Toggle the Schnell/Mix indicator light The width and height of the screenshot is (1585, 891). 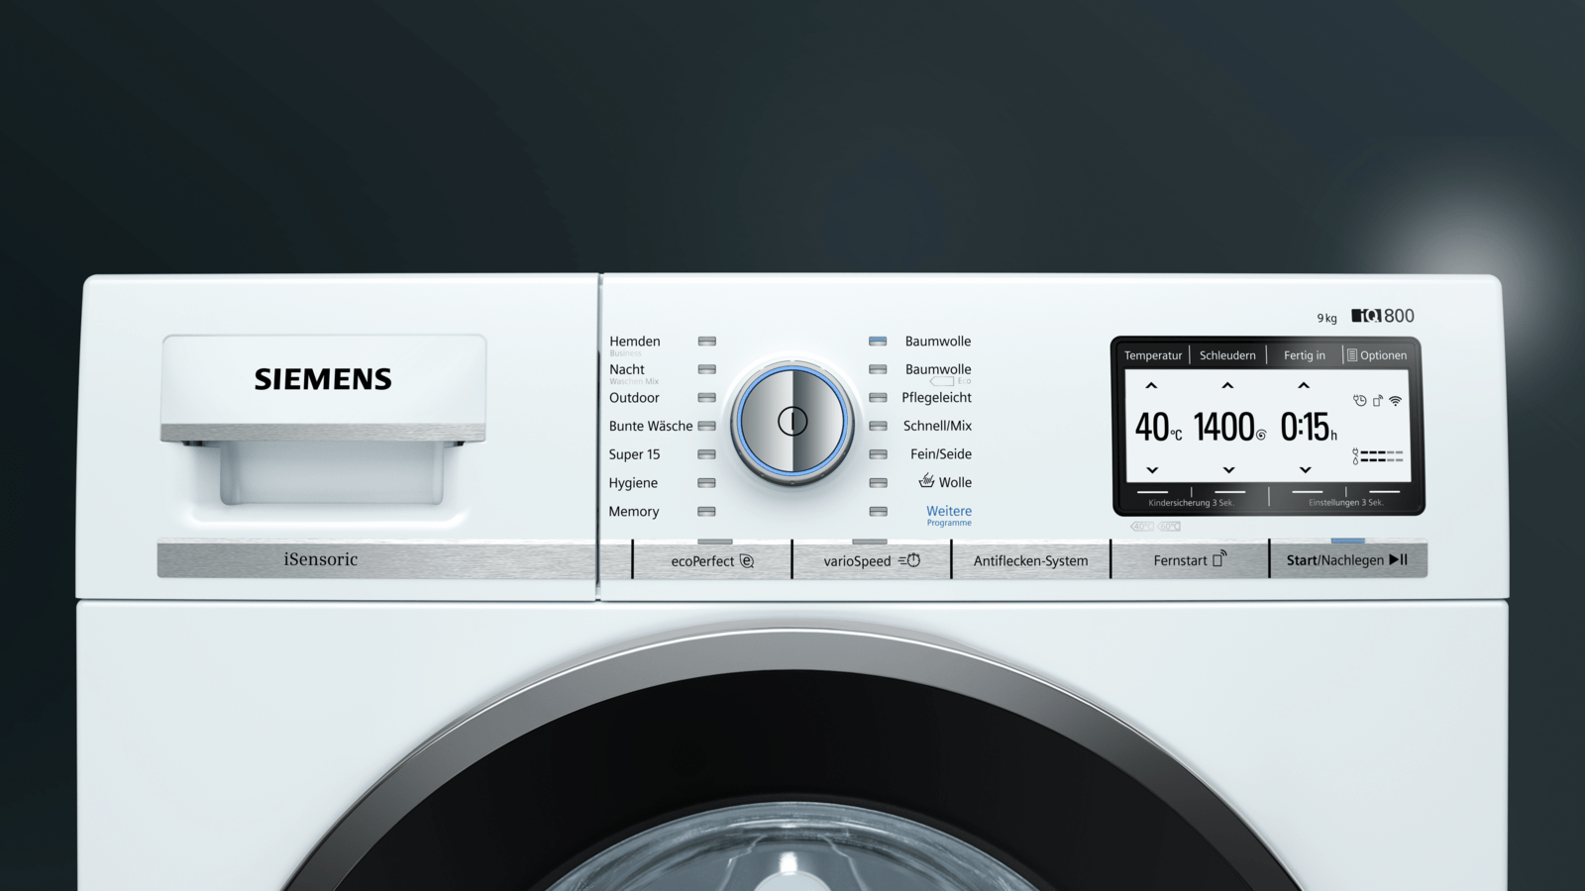(878, 426)
